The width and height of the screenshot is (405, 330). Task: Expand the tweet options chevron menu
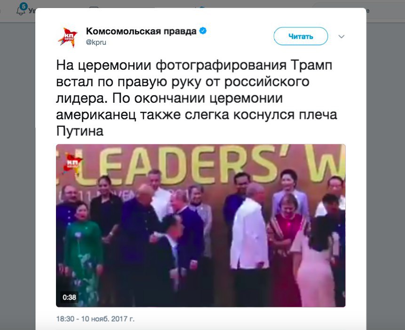pyautogui.click(x=341, y=36)
